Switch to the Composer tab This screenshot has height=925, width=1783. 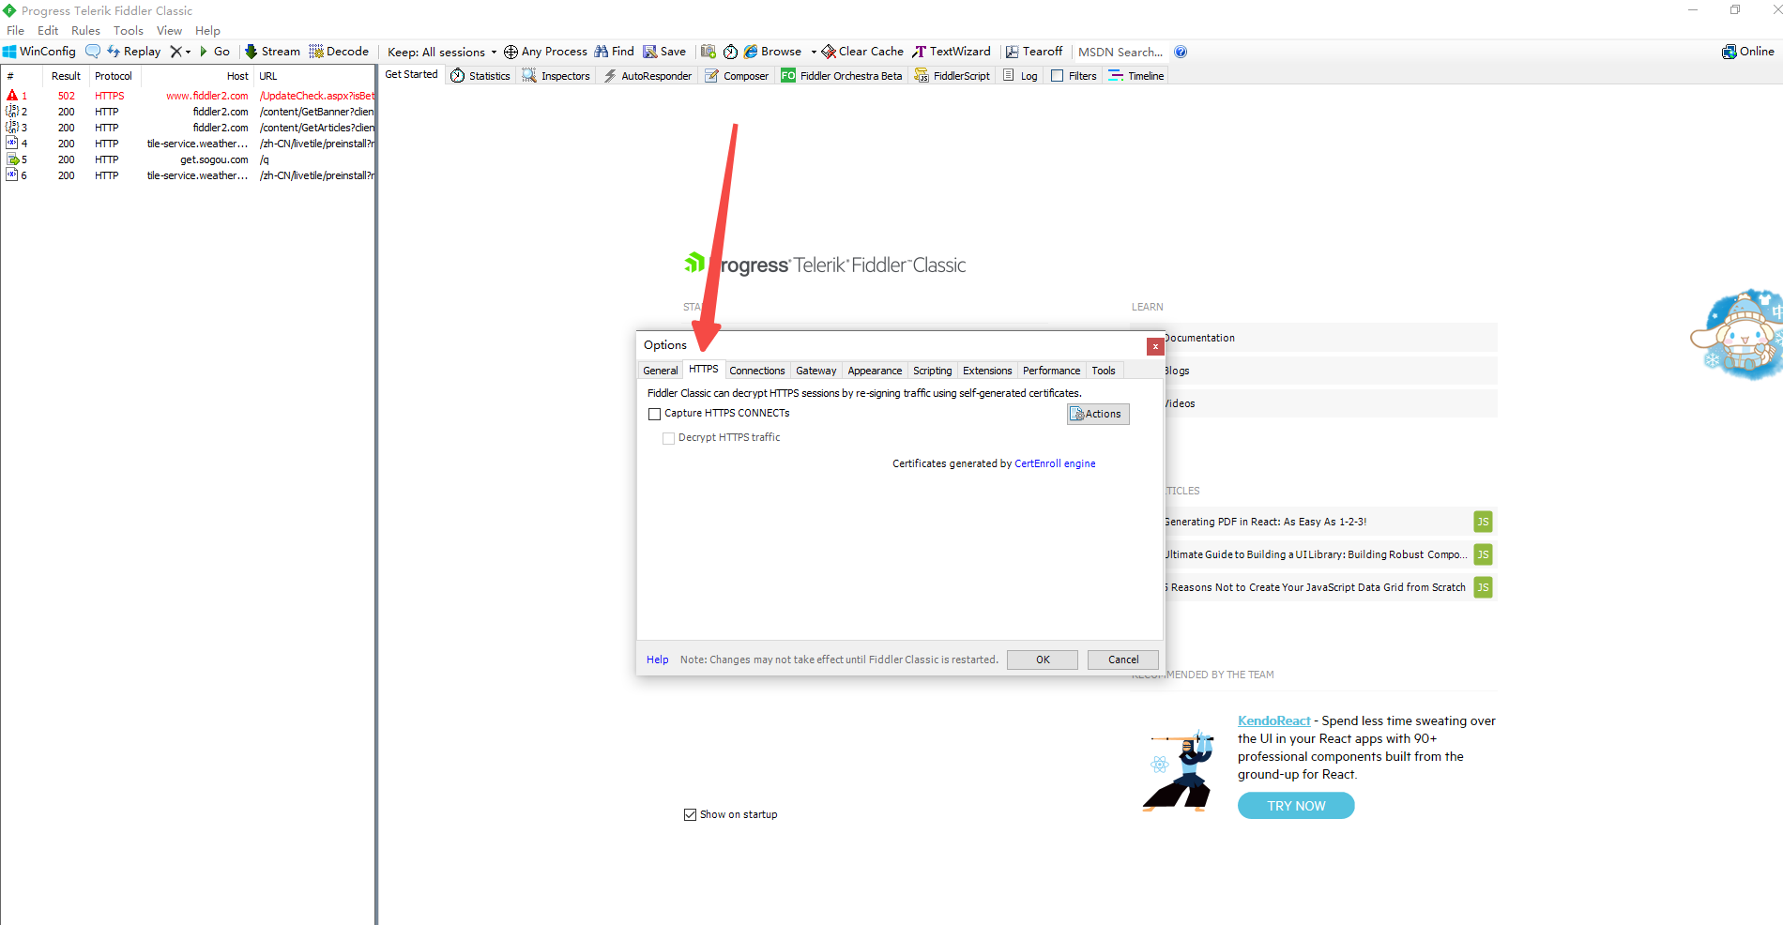tap(737, 76)
